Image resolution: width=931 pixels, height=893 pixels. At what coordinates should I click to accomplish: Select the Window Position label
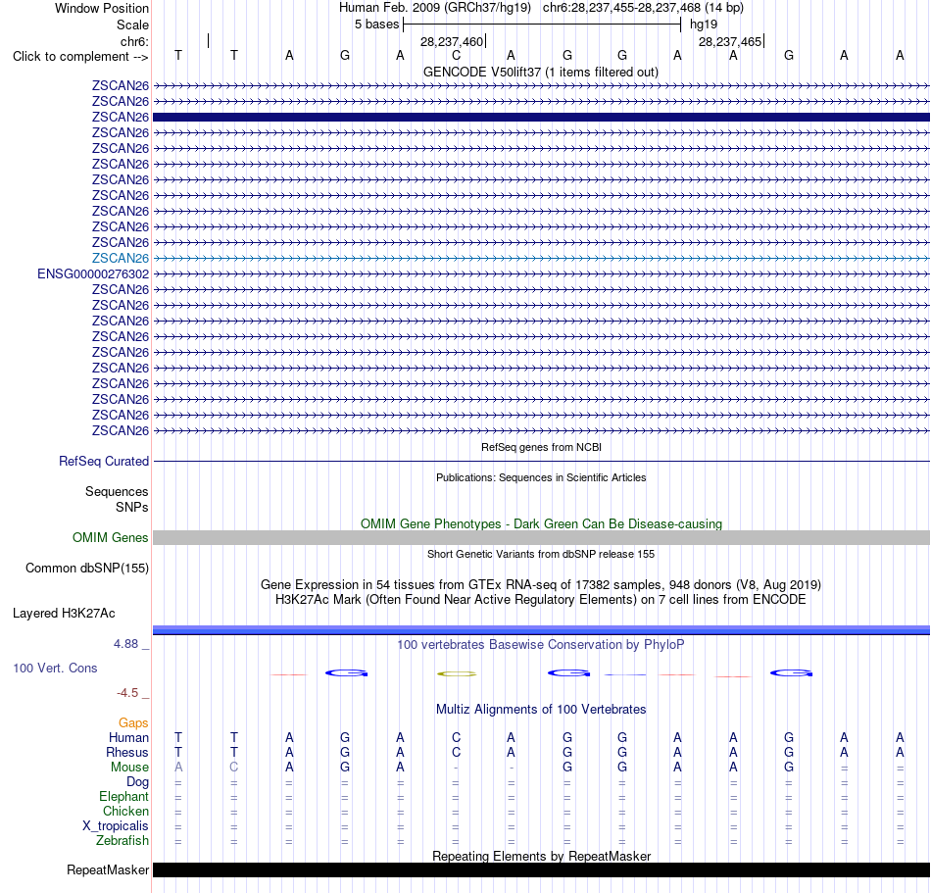(x=102, y=8)
